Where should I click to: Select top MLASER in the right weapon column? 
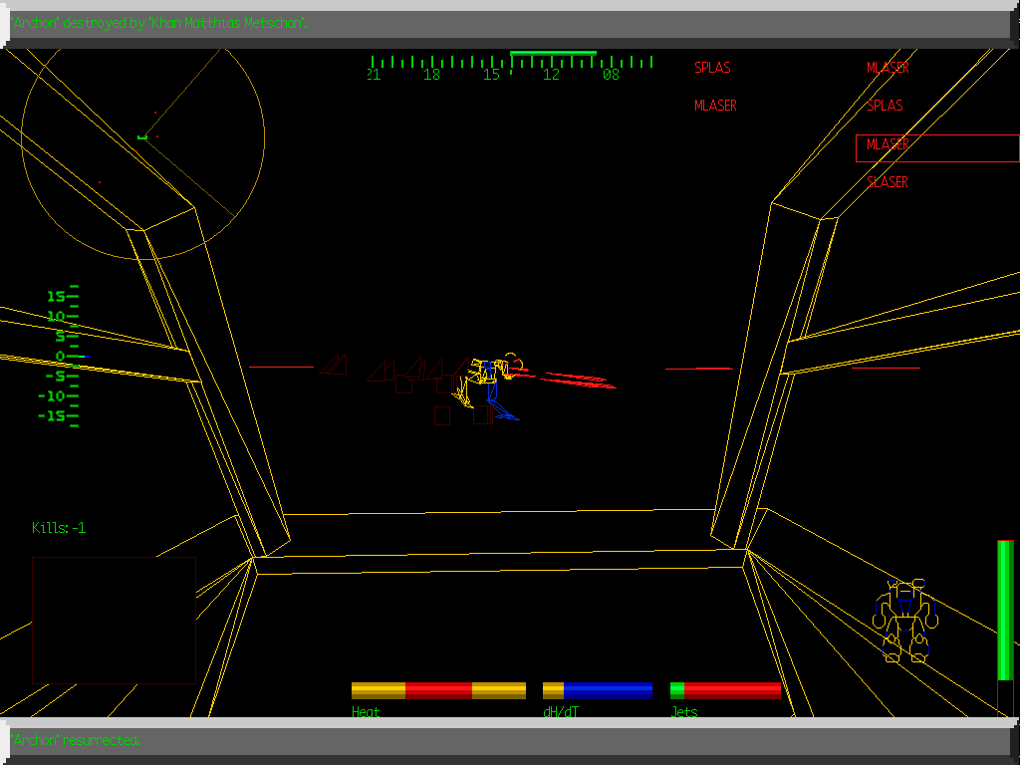tap(888, 68)
